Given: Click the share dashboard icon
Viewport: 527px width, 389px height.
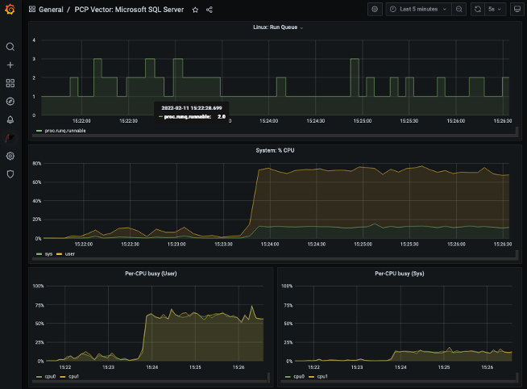Looking at the screenshot, I should pos(210,10).
